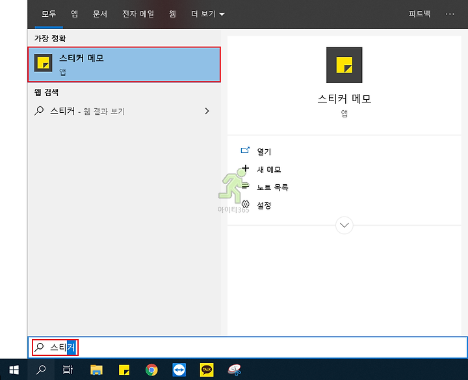This screenshot has height=380, width=468.
Task: Switch to the 웹 tab
Action: 172,14
